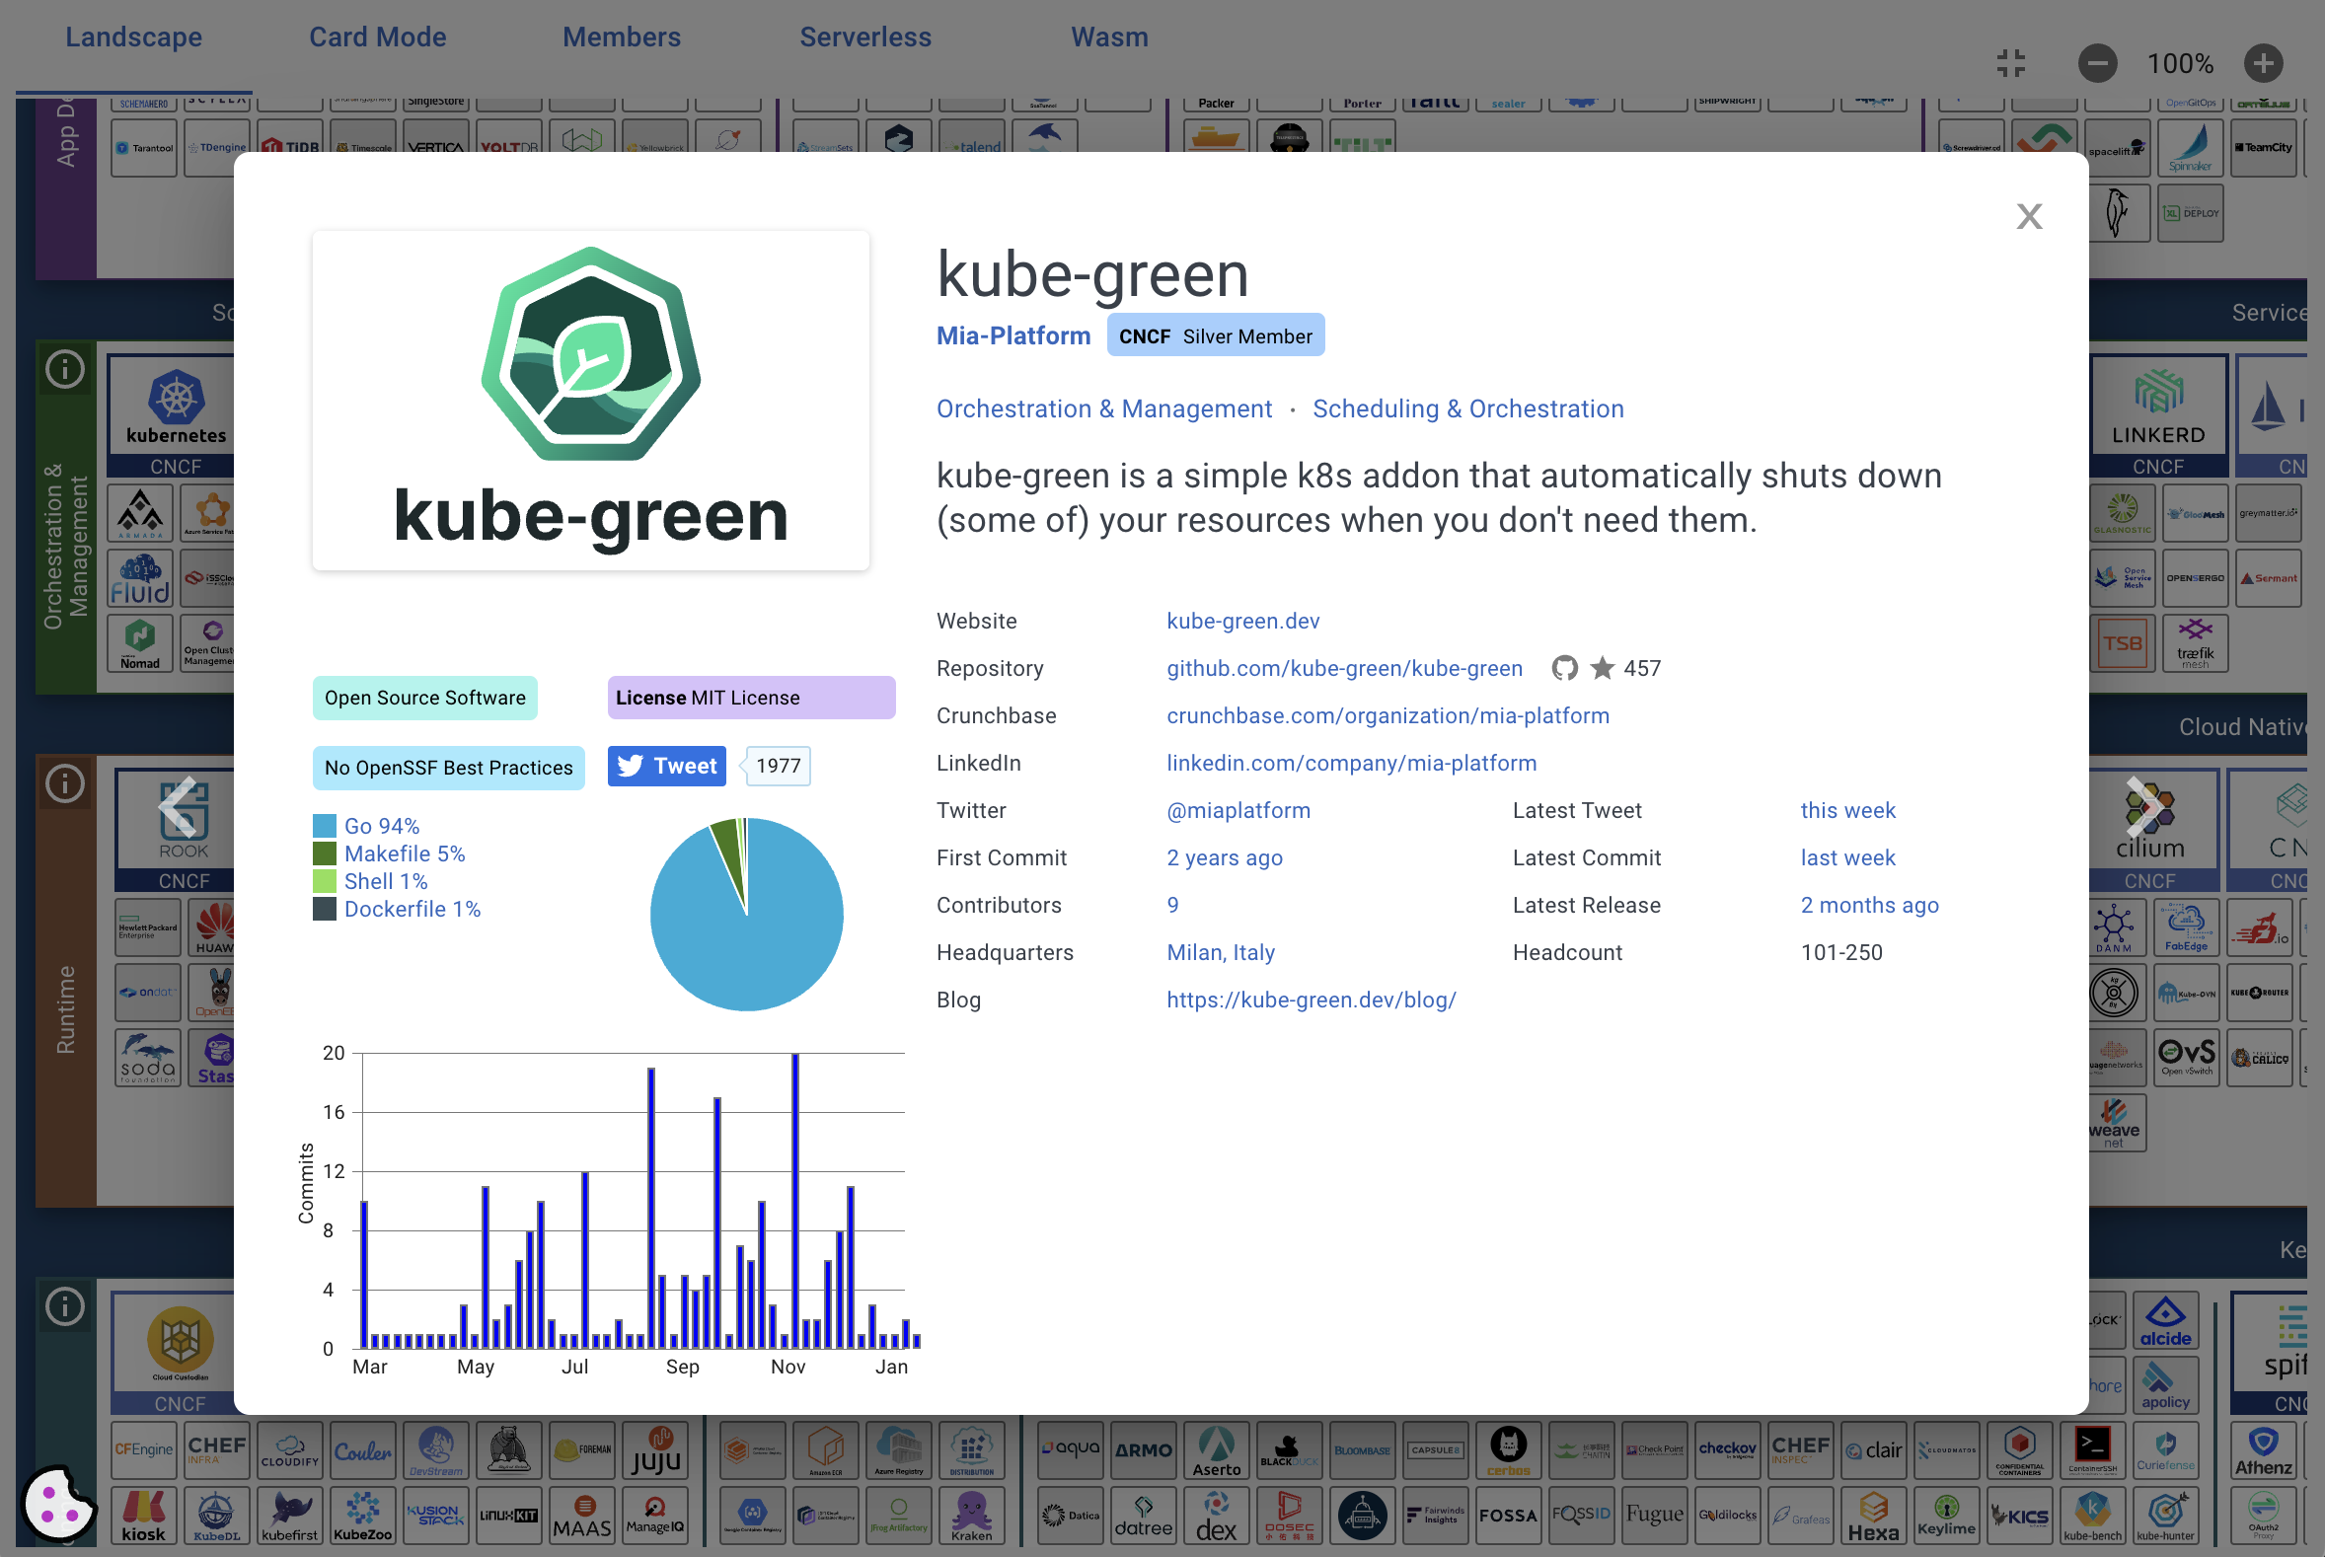Screen dimensions: 2325x1557
Task: Toggle Open Source Software filter
Action: 424,695
